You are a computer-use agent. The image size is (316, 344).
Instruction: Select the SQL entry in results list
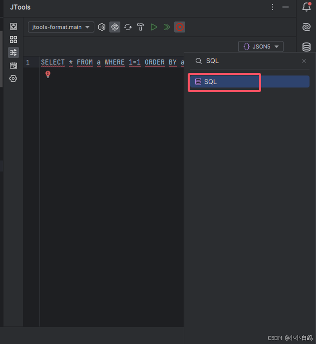(250, 81)
